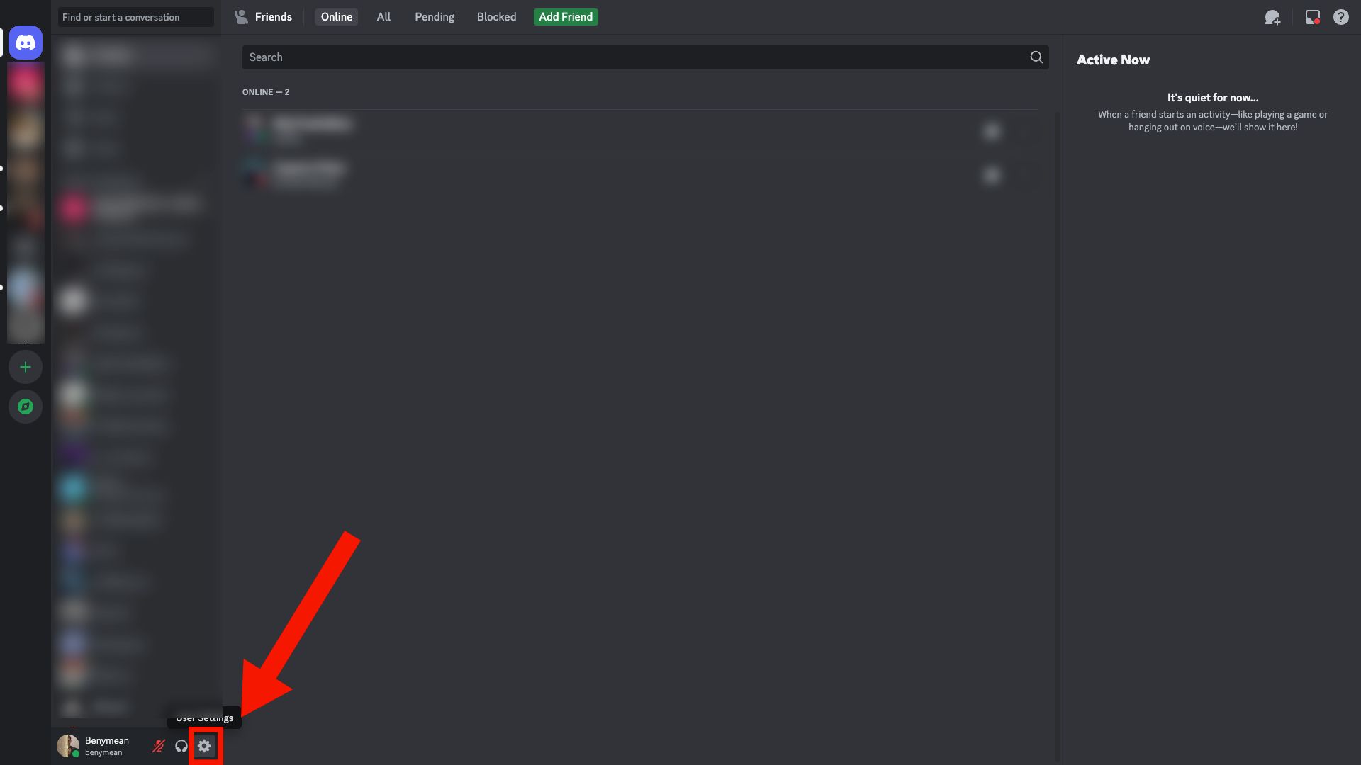The height and width of the screenshot is (765, 1361).
Task: Open Discord home Direct Messages icon
Action: click(26, 42)
